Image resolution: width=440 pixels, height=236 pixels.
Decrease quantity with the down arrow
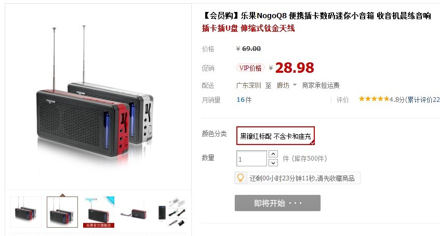point(273,163)
